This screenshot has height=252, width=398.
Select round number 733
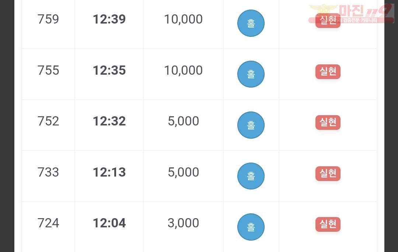pos(48,172)
